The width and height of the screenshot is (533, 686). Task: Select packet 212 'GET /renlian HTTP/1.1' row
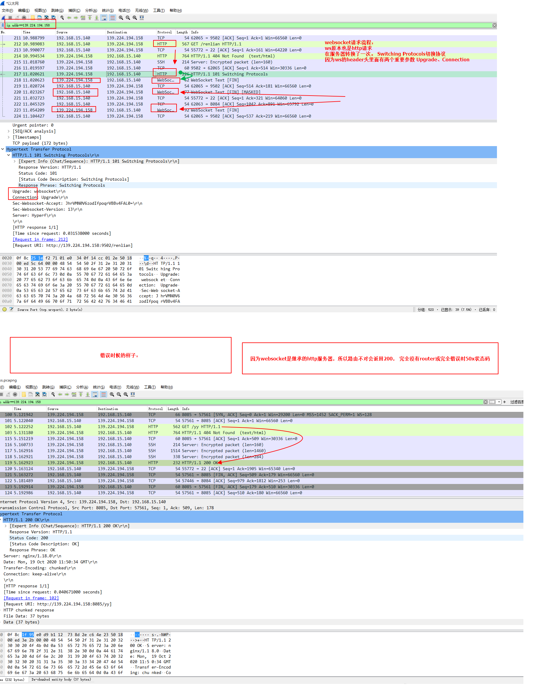248,44
